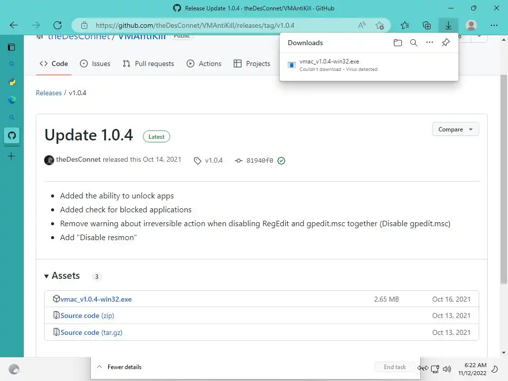Click theDesConnet avatar image
This screenshot has width=508, height=381.
(x=49, y=160)
